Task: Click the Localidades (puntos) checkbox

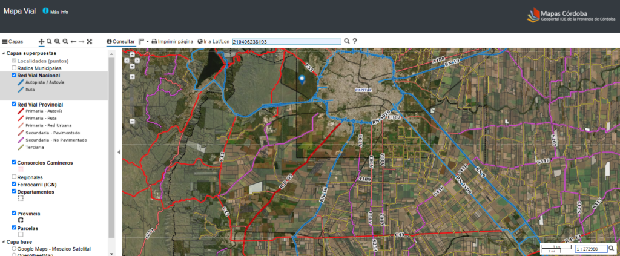Action: click(x=15, y=61)
